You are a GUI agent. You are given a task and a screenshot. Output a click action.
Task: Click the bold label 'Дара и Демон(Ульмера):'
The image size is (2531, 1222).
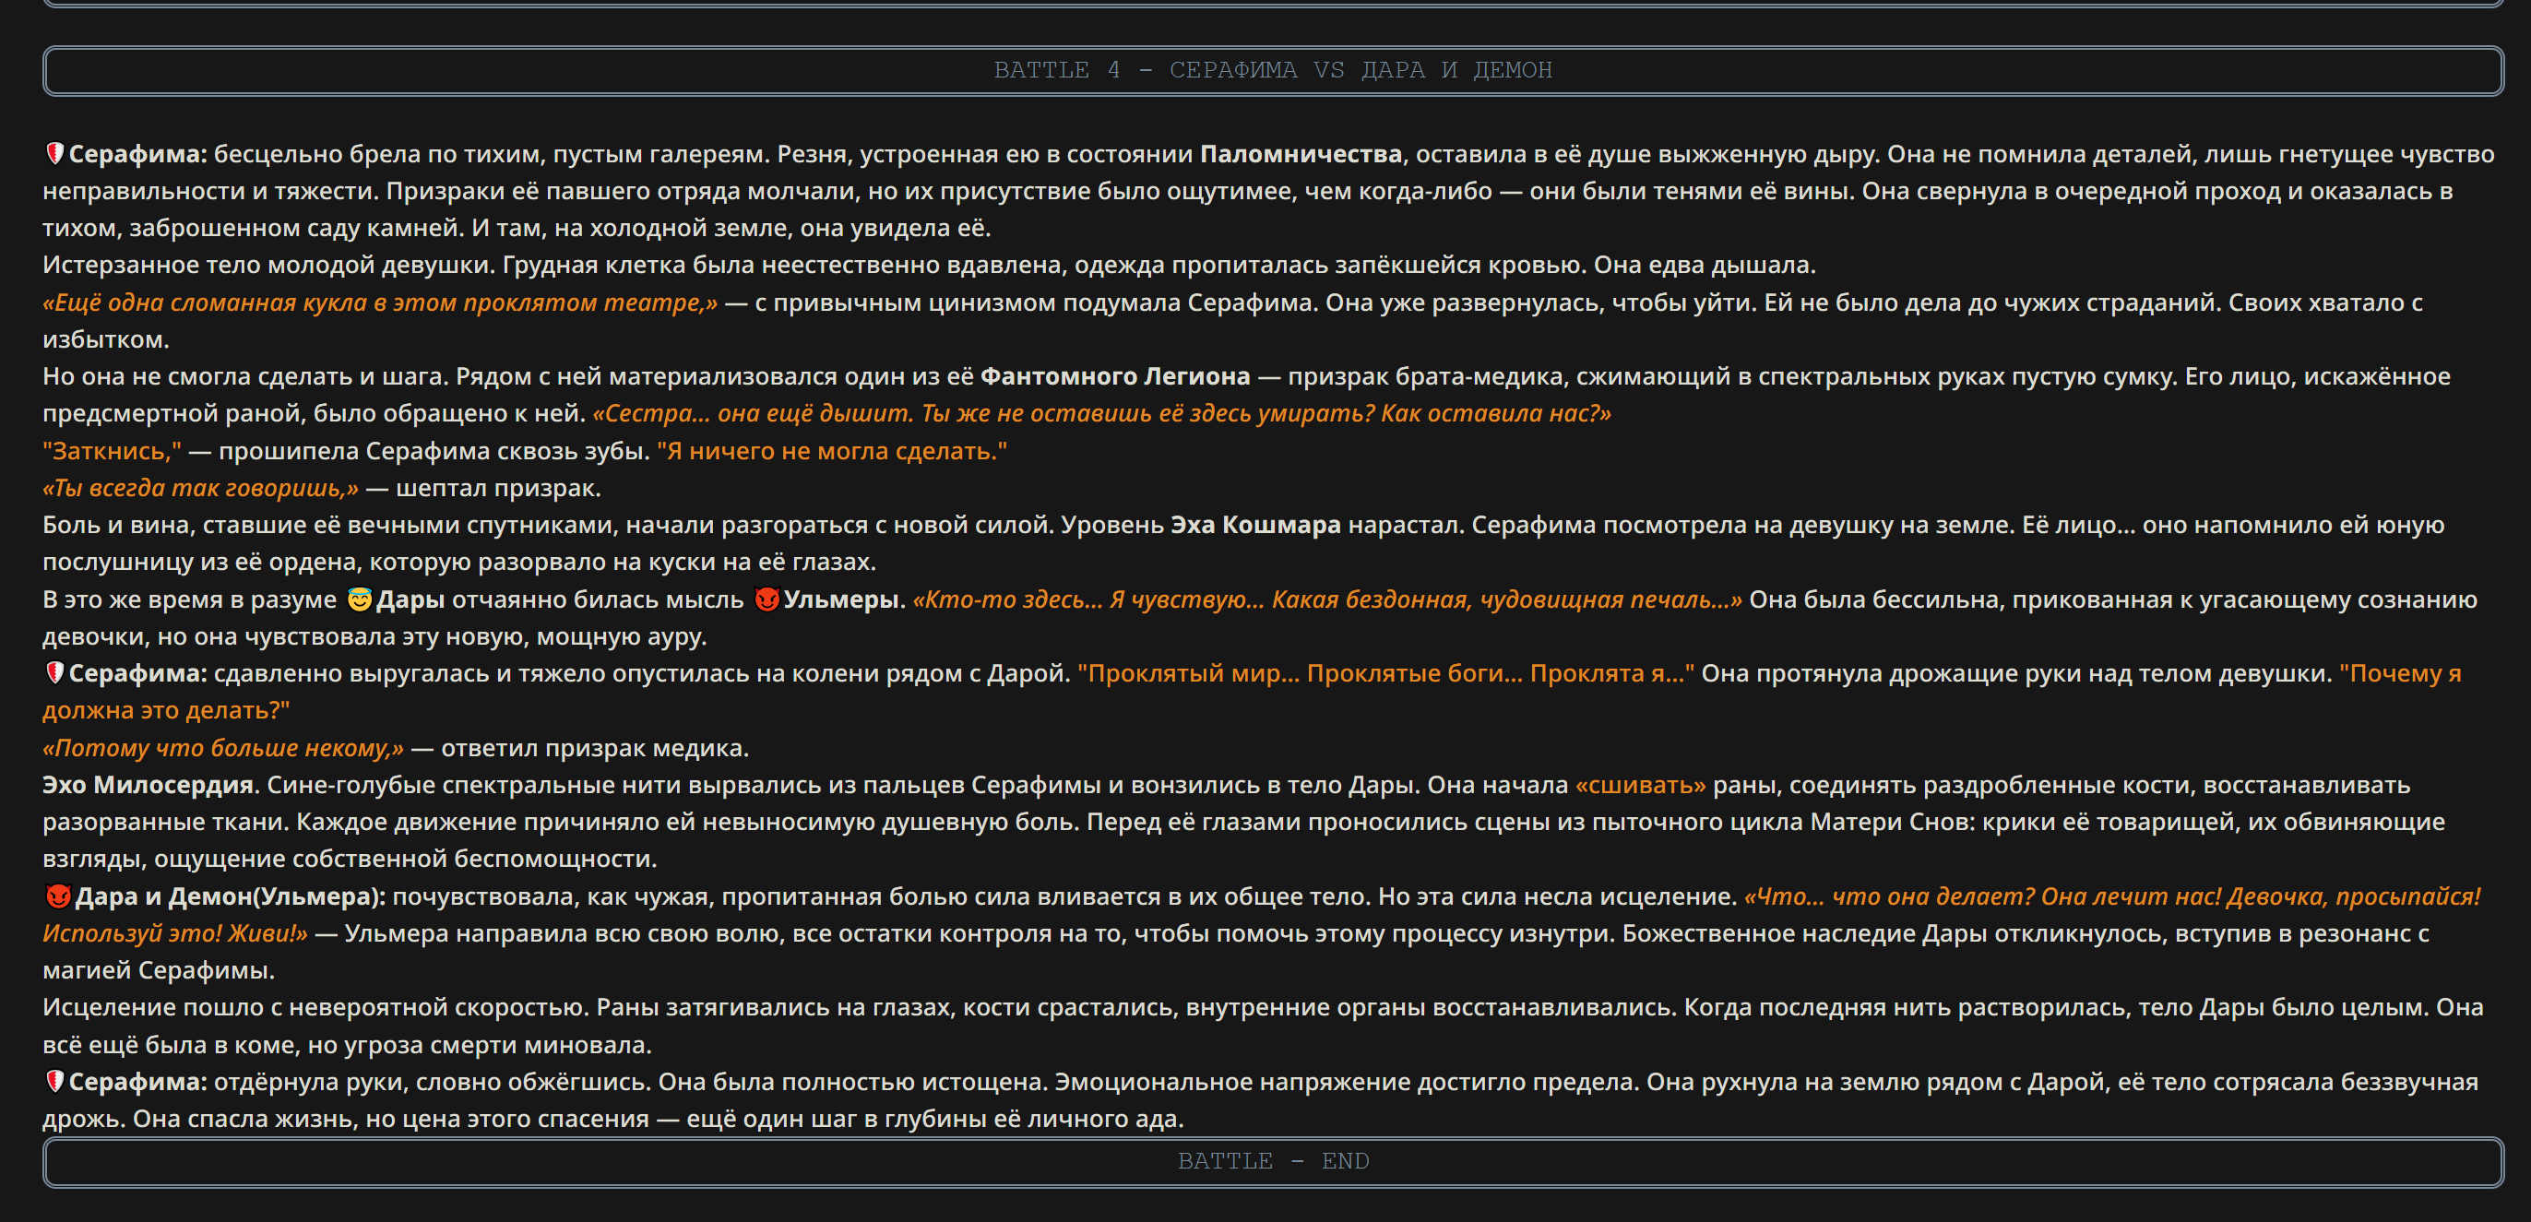[231, 896]
